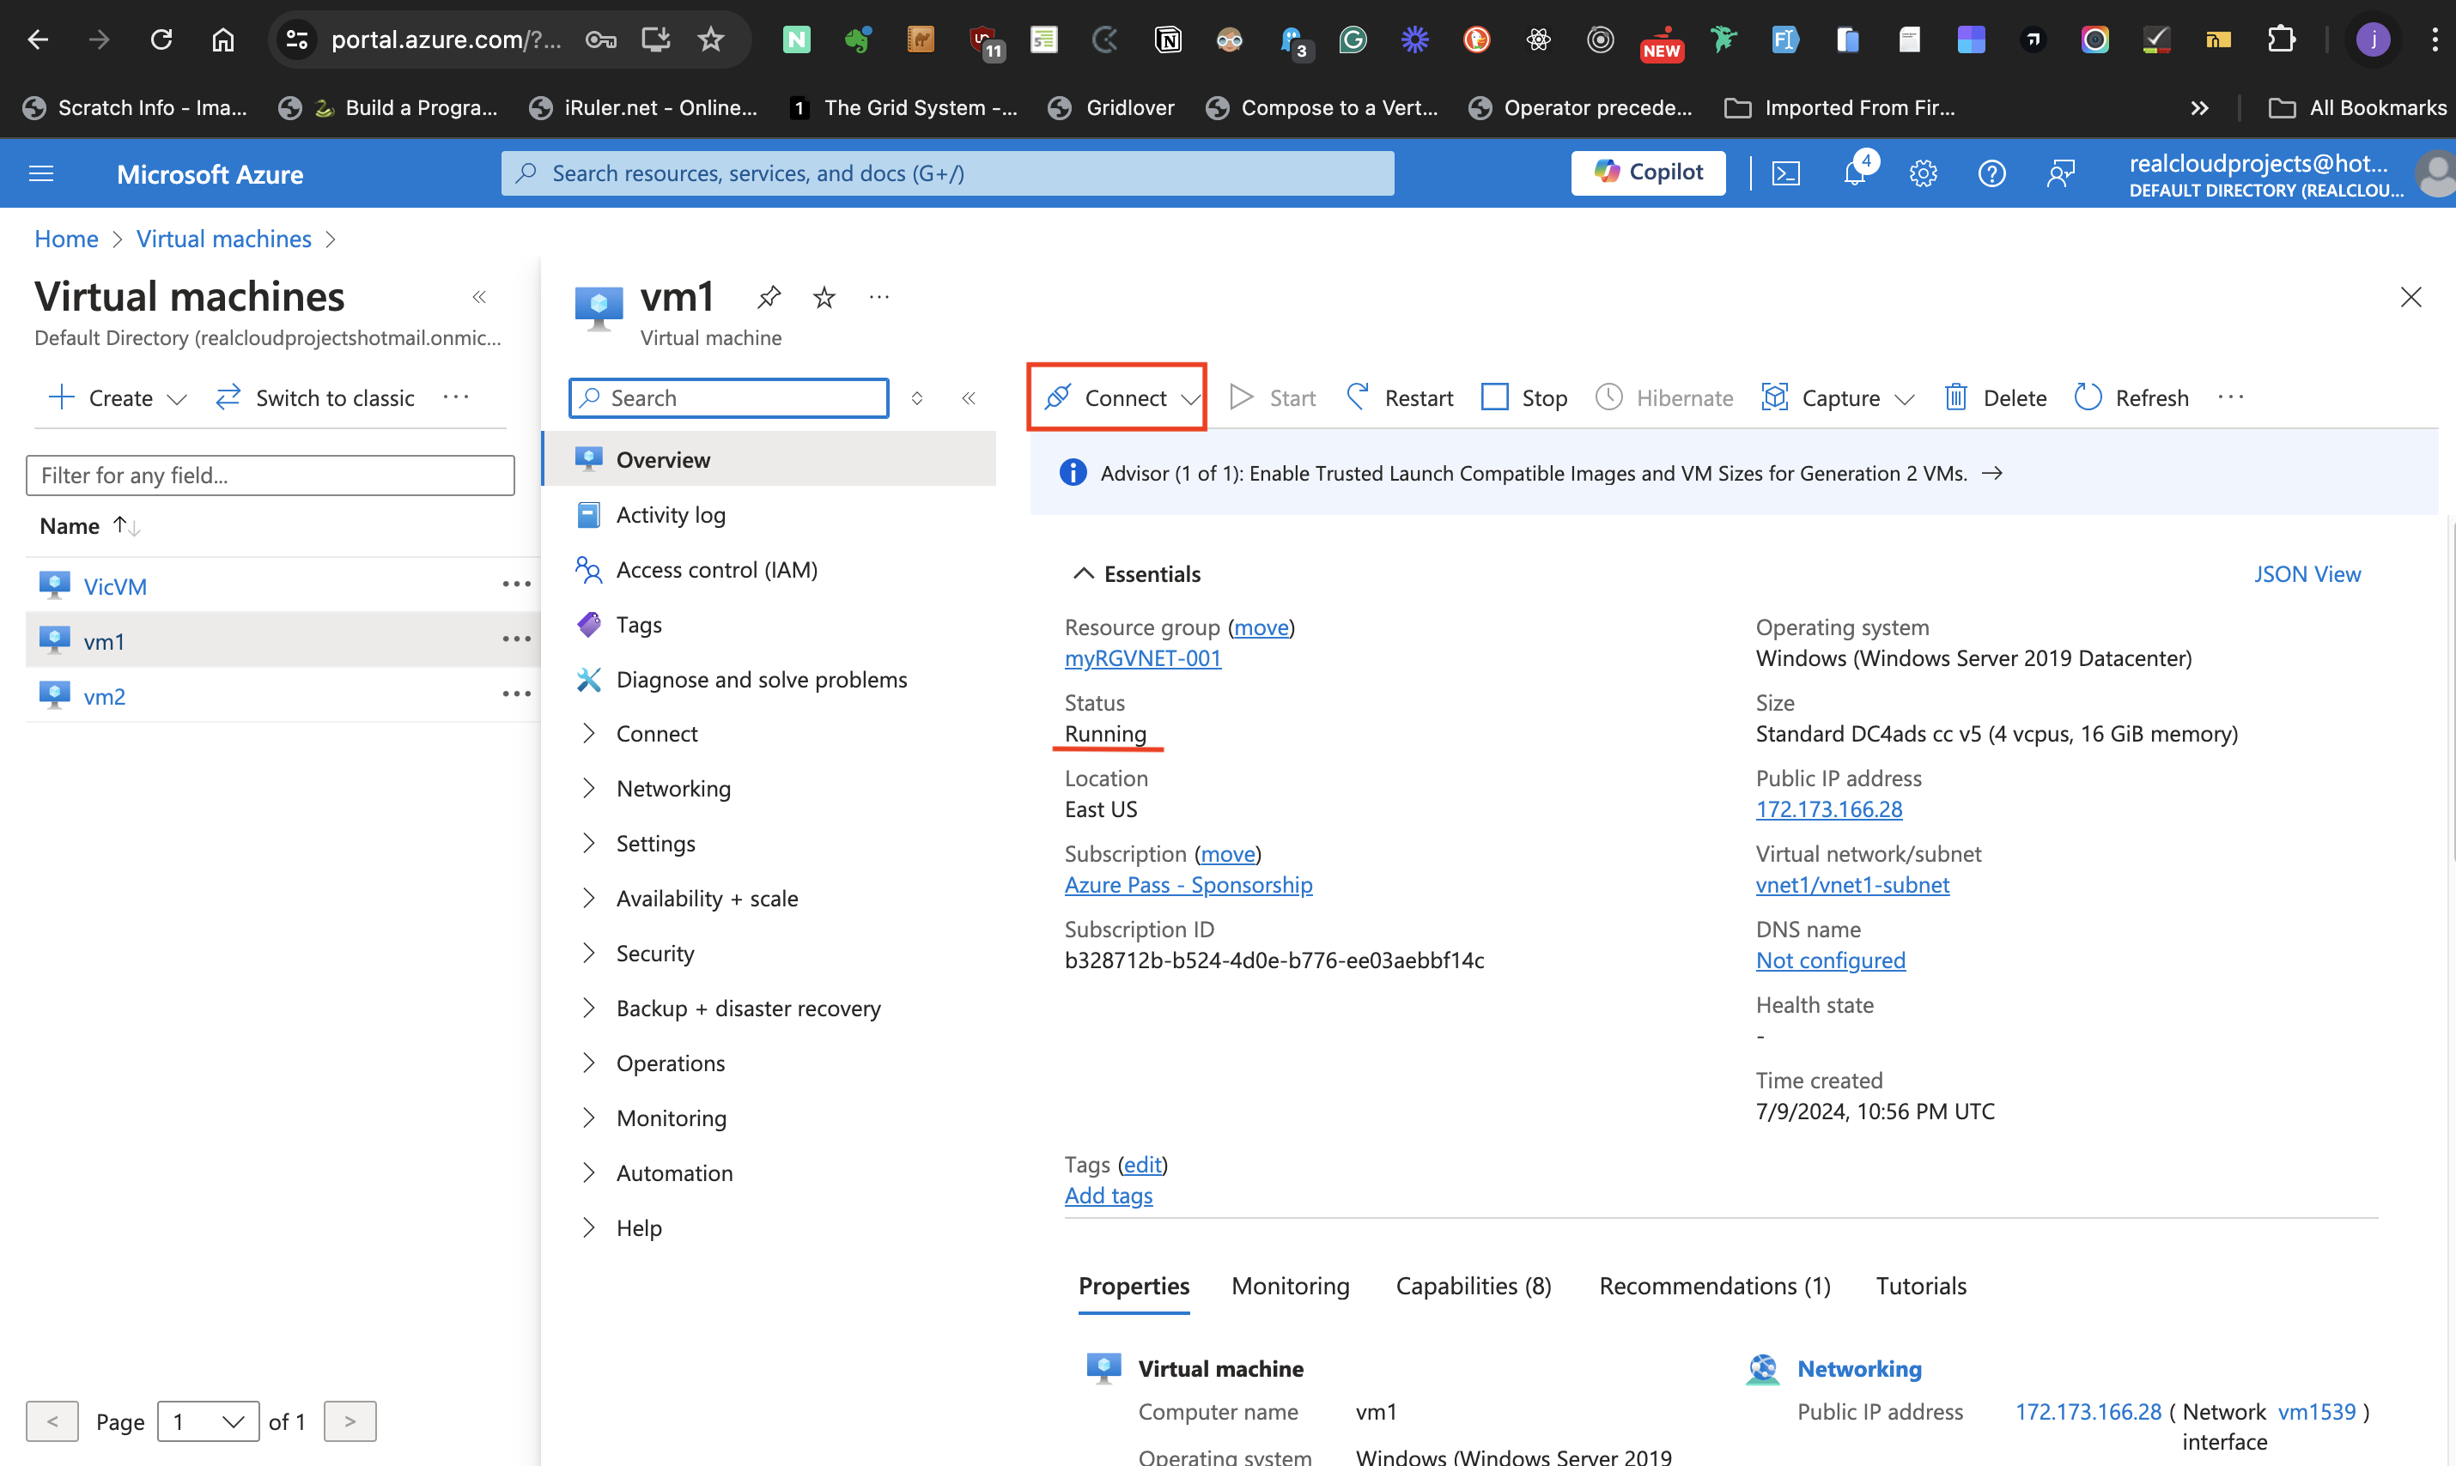Open the notifications bell
This screenshot has height=1466, width=2456.
[1854, 174]
